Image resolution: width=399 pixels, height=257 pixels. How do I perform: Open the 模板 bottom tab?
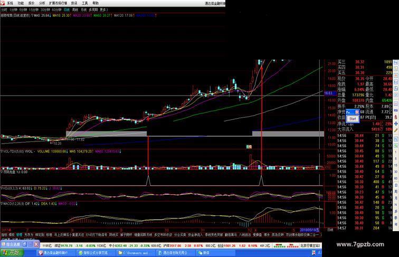[12, 235]
